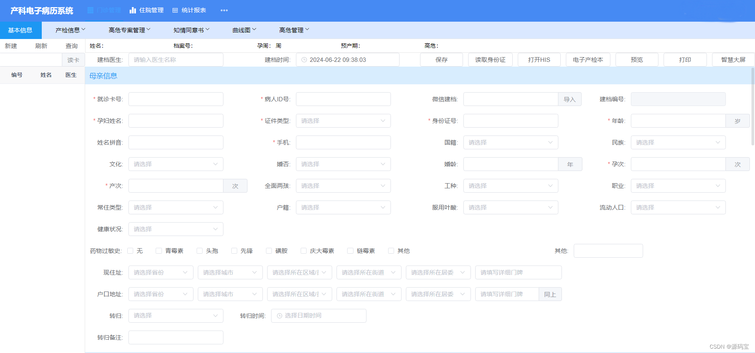Open 婚否 dropdown
Image resolution: width=755 pixels, height=353 pixels.
[x=343, y=164]
